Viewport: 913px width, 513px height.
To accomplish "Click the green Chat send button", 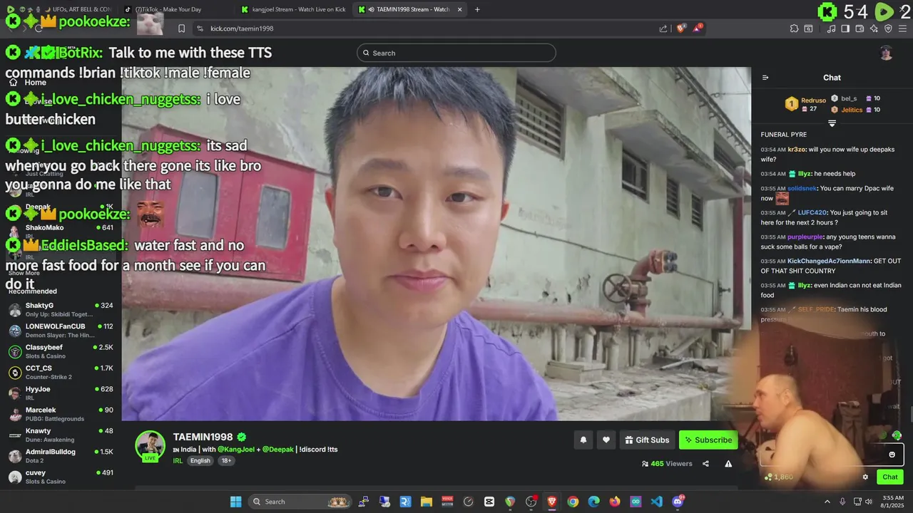I will (x=890, y=477).
